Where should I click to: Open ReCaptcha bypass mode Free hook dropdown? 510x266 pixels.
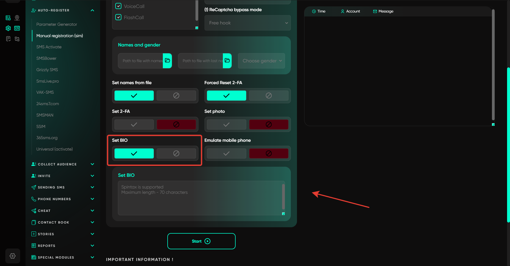[x=247, y=23]
